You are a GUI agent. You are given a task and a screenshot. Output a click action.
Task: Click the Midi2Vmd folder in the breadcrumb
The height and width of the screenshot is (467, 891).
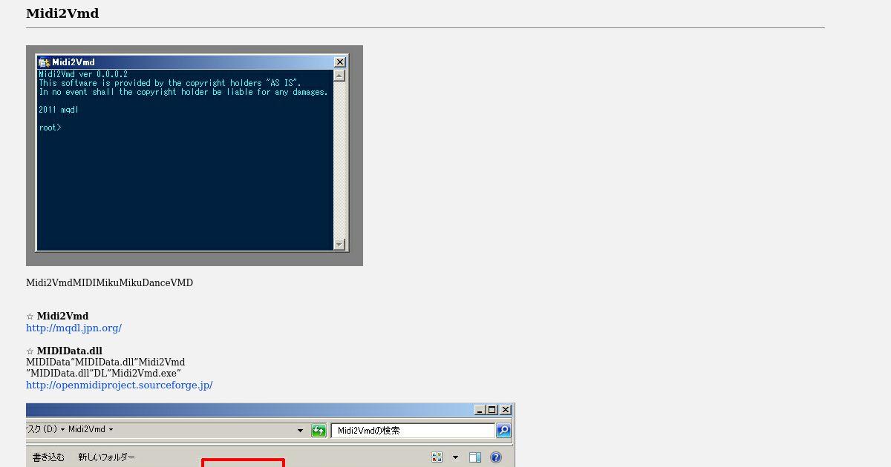87,429
